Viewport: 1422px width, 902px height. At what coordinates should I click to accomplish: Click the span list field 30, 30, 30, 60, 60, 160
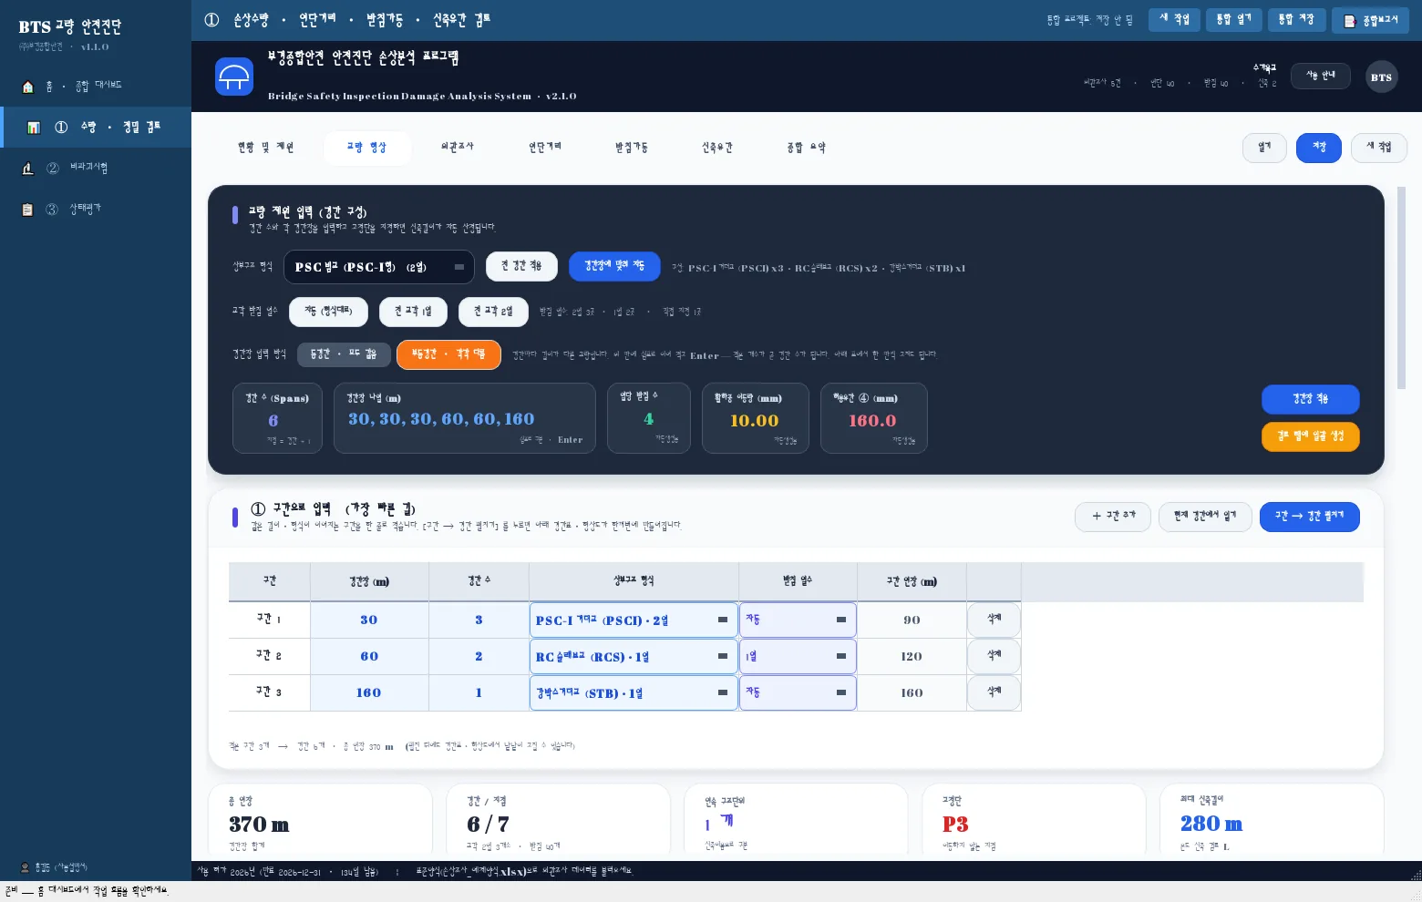[x=465, y=418]
